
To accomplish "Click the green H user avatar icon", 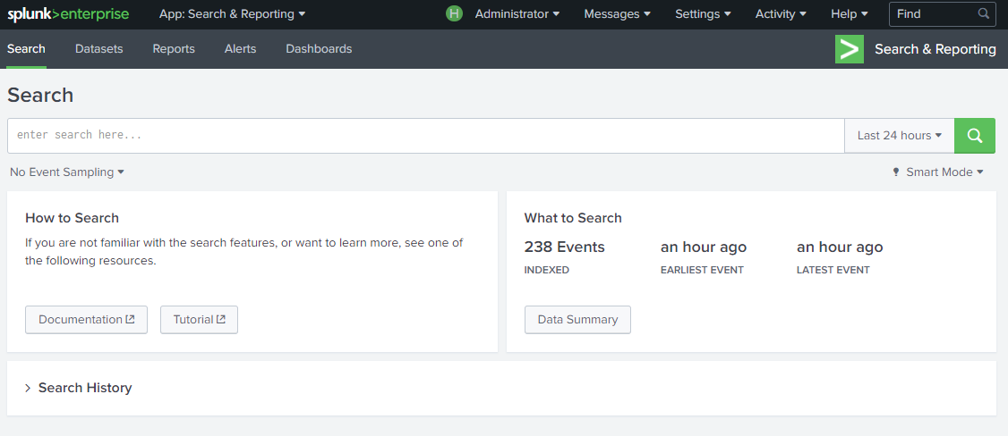I will coord(454,13).
